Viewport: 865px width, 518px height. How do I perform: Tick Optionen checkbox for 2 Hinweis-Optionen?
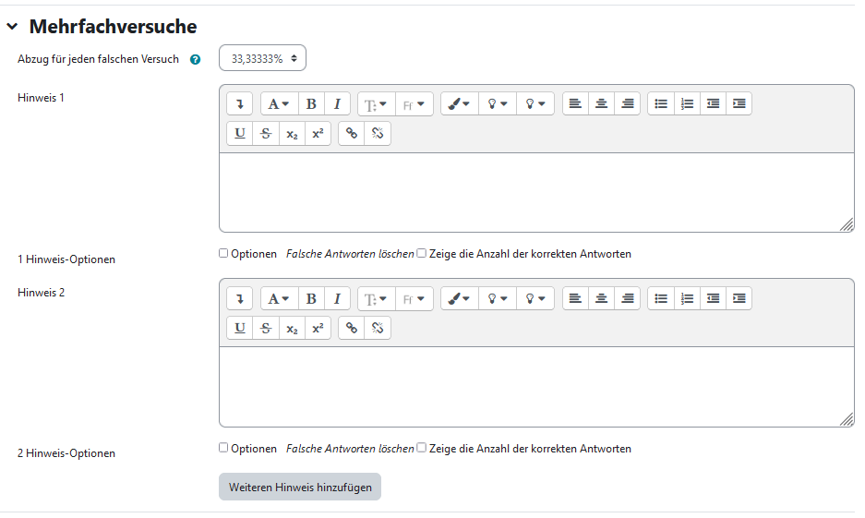(x=223, y=448)
